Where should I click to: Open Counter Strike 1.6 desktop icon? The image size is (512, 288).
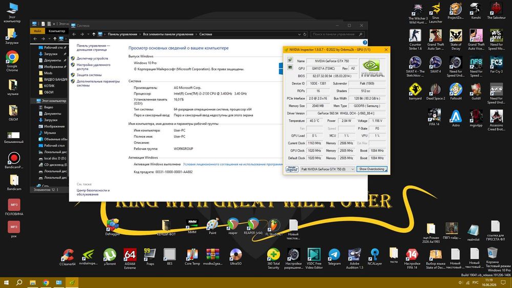pos(415,40)
